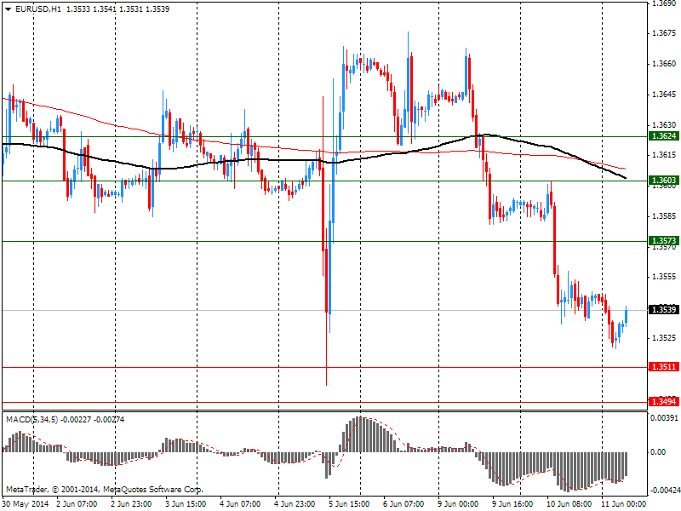Click the 9 Jun 16:00 time label
This screenshot has height=511, width=681.
click(512, 504)
